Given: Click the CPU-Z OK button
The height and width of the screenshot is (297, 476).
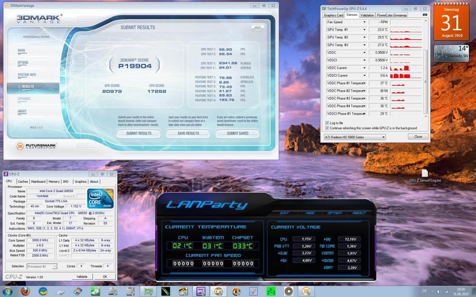Looking at the screenshot, I should tap(105, 276).
